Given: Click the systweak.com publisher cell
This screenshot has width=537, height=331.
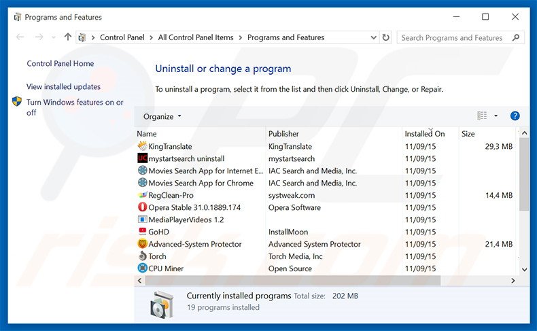Looking at the screenshot, I should (x=292, y=195).
